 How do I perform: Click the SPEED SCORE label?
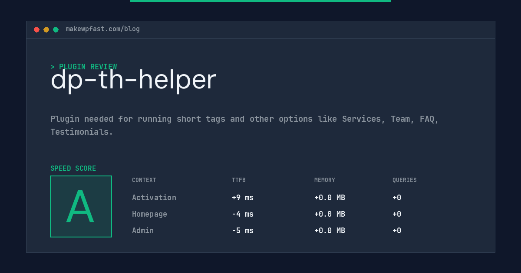point(73,169)
